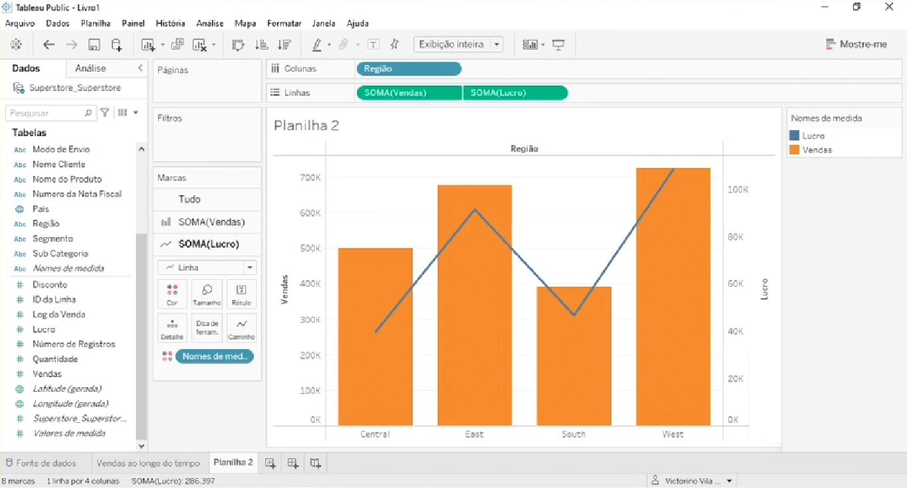Screen dimensions: 907x488
Task: Click inside the Pesquisar search field
Action: (47, 113)
